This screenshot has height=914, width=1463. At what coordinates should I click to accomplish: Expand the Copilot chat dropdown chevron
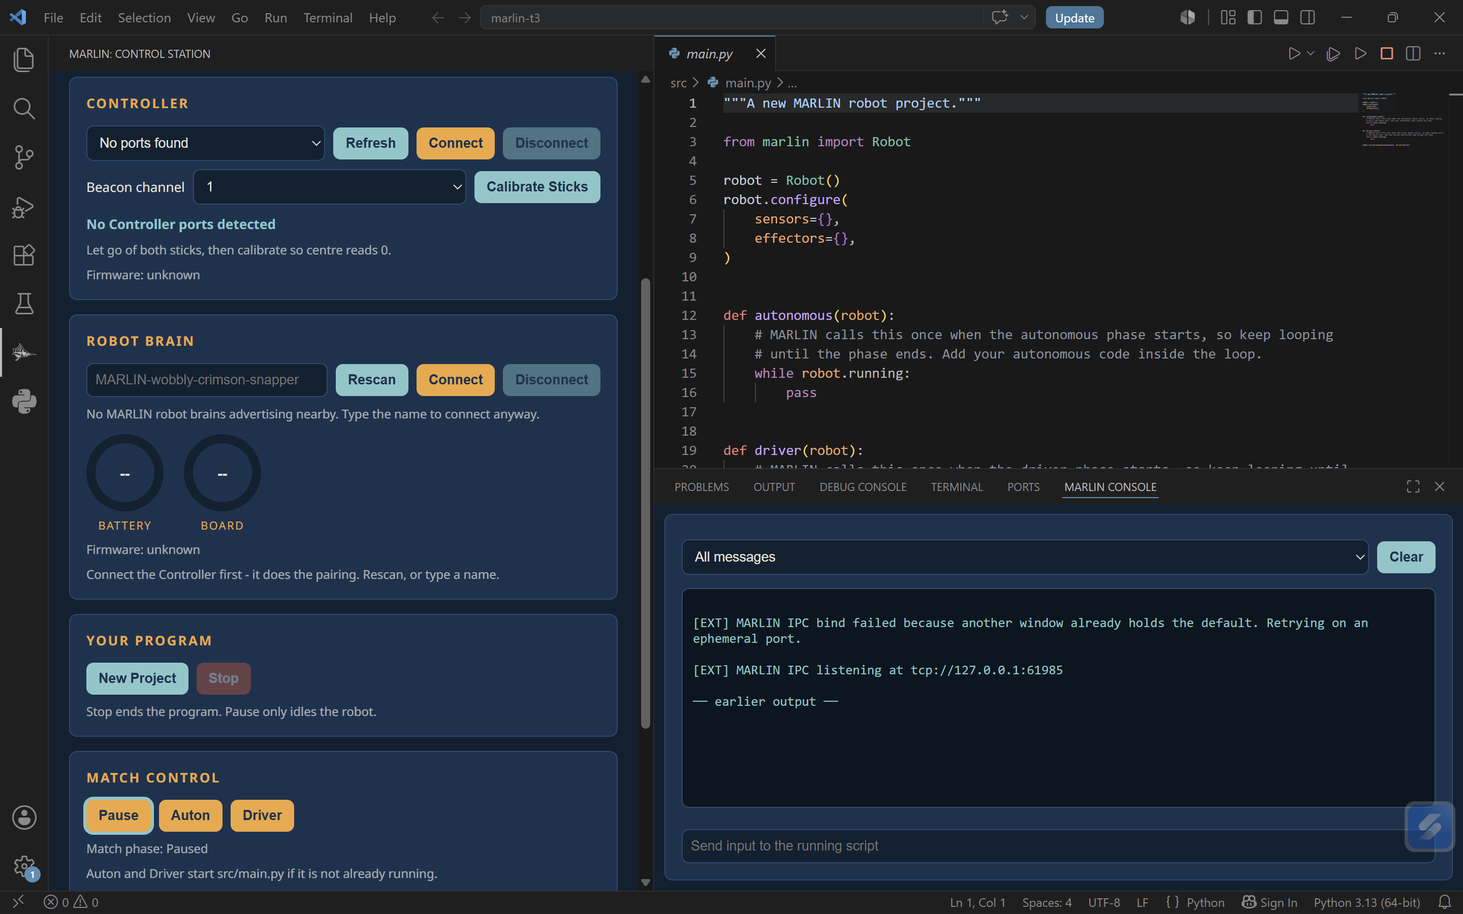pyautogui.click(x=1024, y=18)
